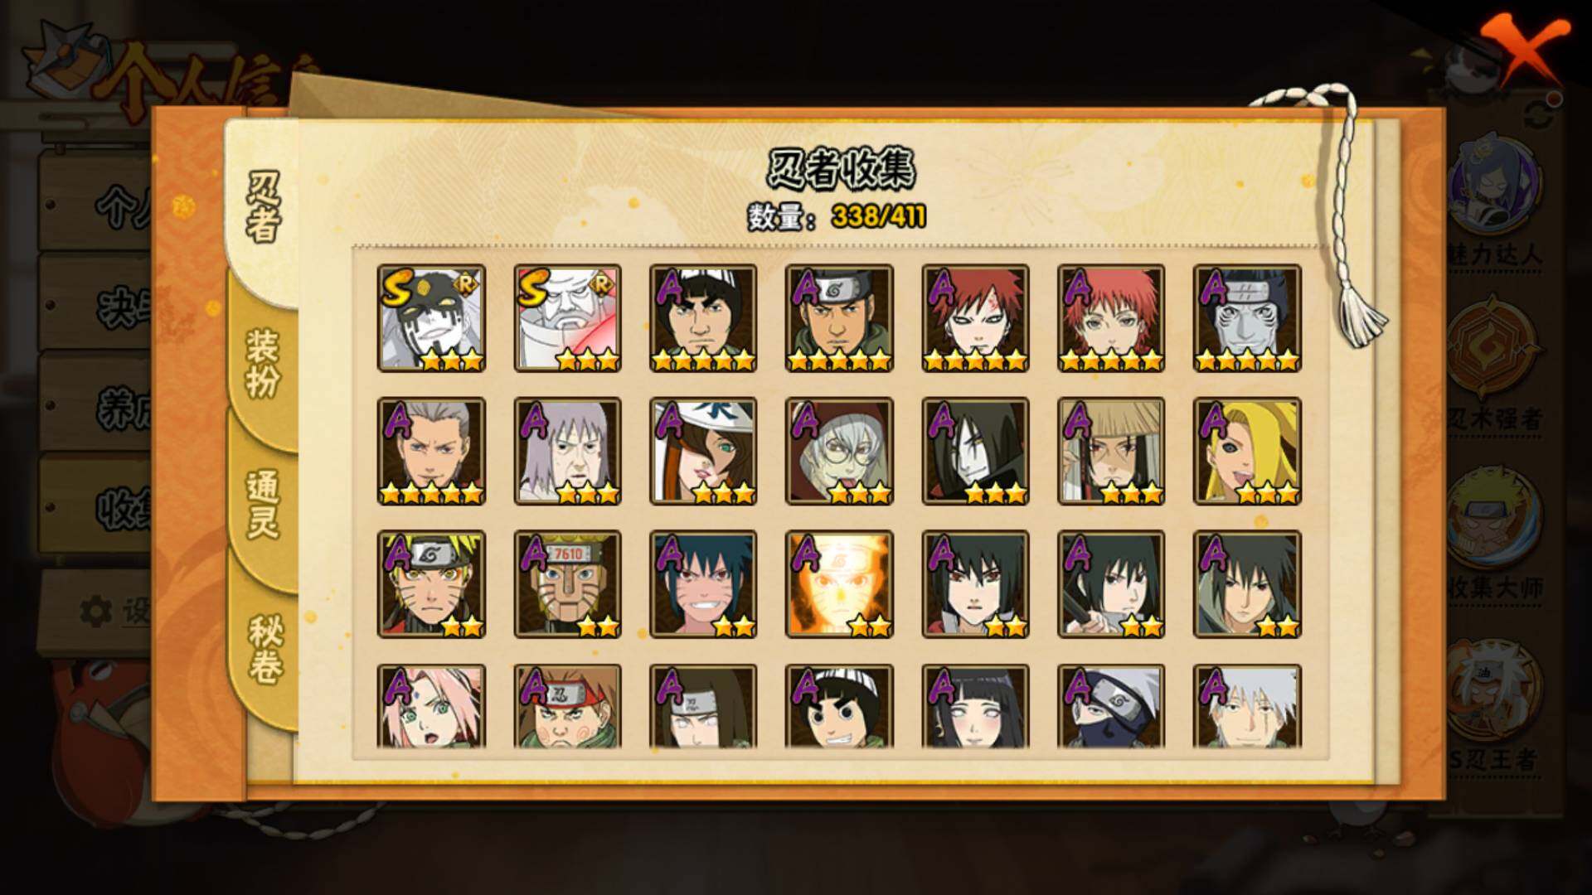Switch to the 装扮 costume tab

[263, 363]
